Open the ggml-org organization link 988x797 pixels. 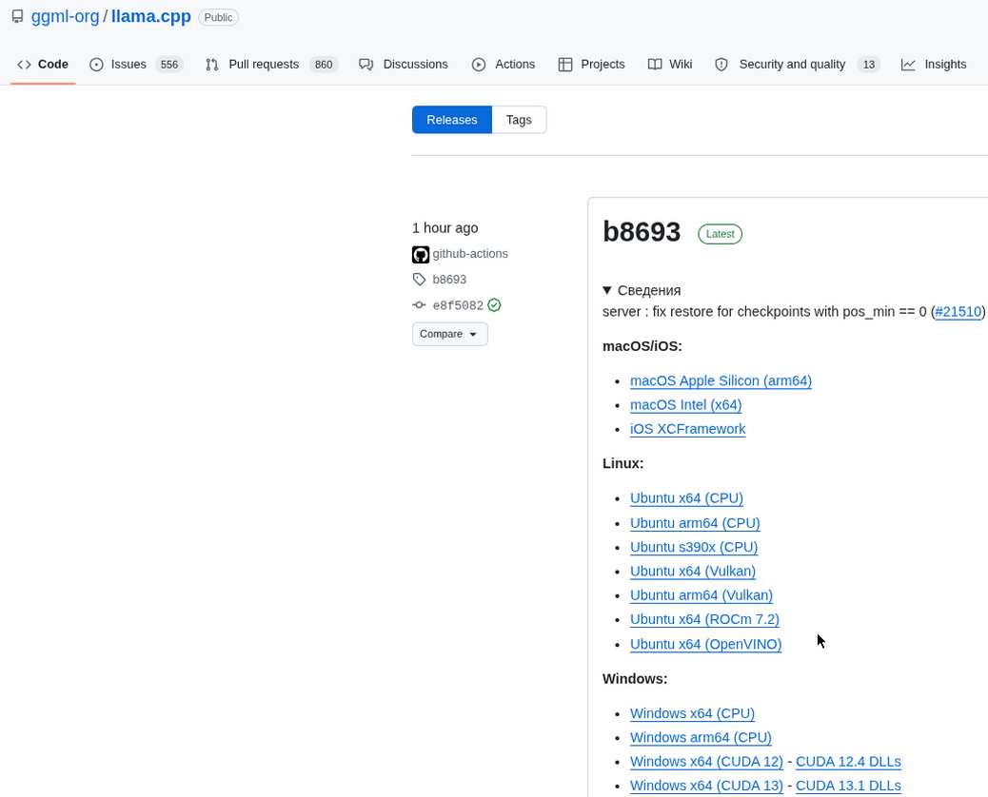(65, 16)
